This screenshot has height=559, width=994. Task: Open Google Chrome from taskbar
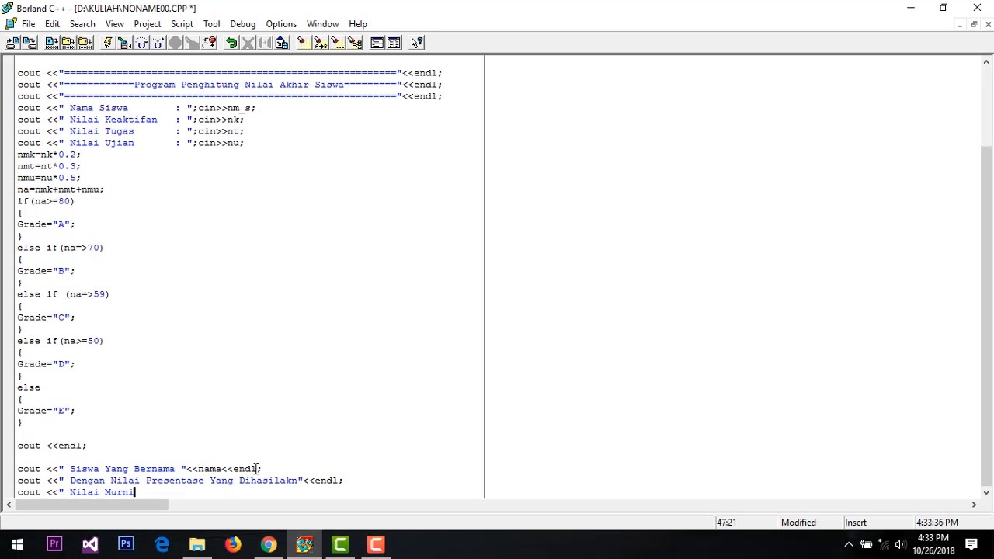click(x=269, y=544)
